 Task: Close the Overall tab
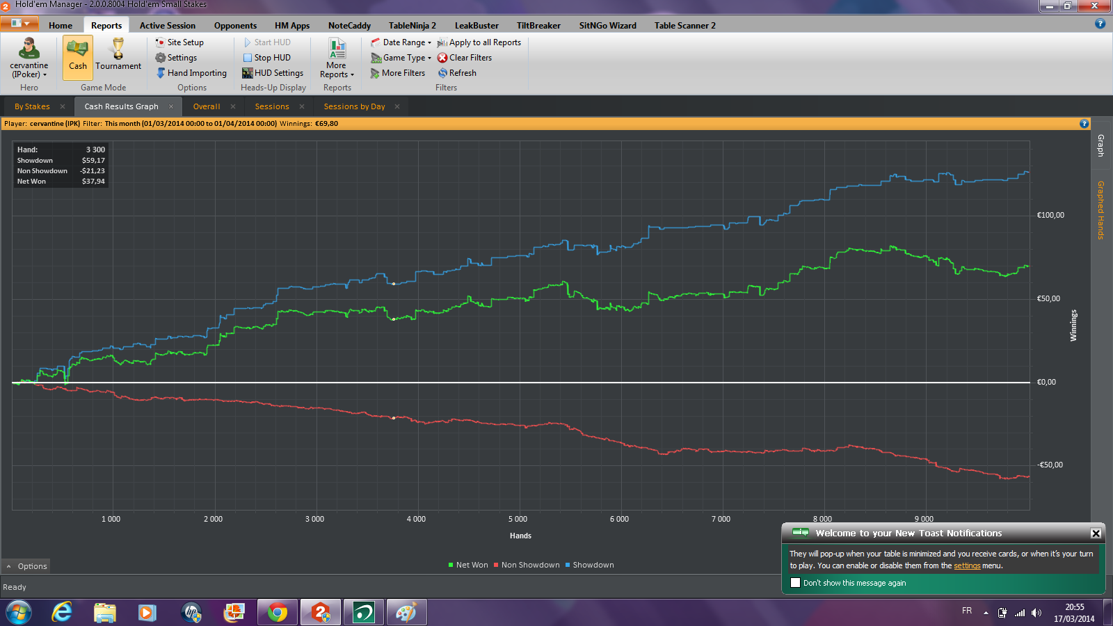click(233, 106)
